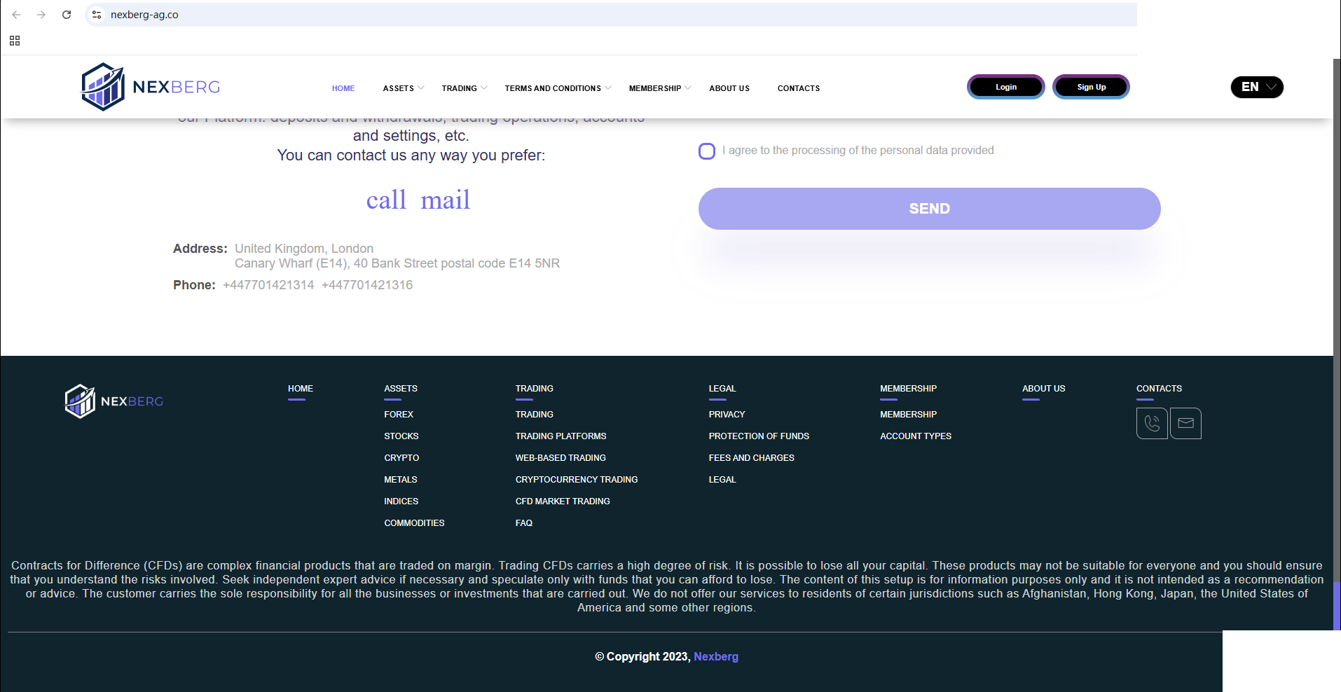Expand the Assets dropdown in the header

point(404,88)
